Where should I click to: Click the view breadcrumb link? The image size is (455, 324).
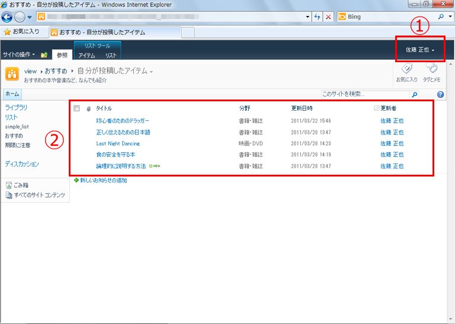coord(30,71)
